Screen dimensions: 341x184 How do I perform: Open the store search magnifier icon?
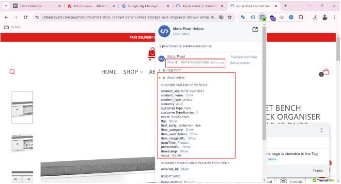pyautogui.click(x=13, y=72)
